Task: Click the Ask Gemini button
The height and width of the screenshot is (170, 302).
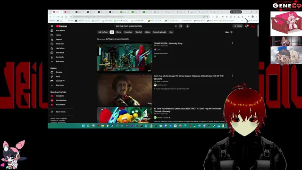Action: (236, 12)
